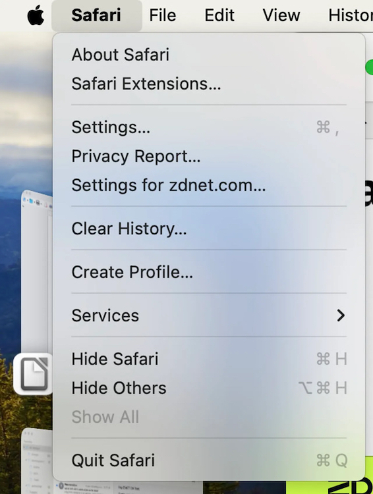
Task: Open Safari Settings…
Action: click(209, 127)
